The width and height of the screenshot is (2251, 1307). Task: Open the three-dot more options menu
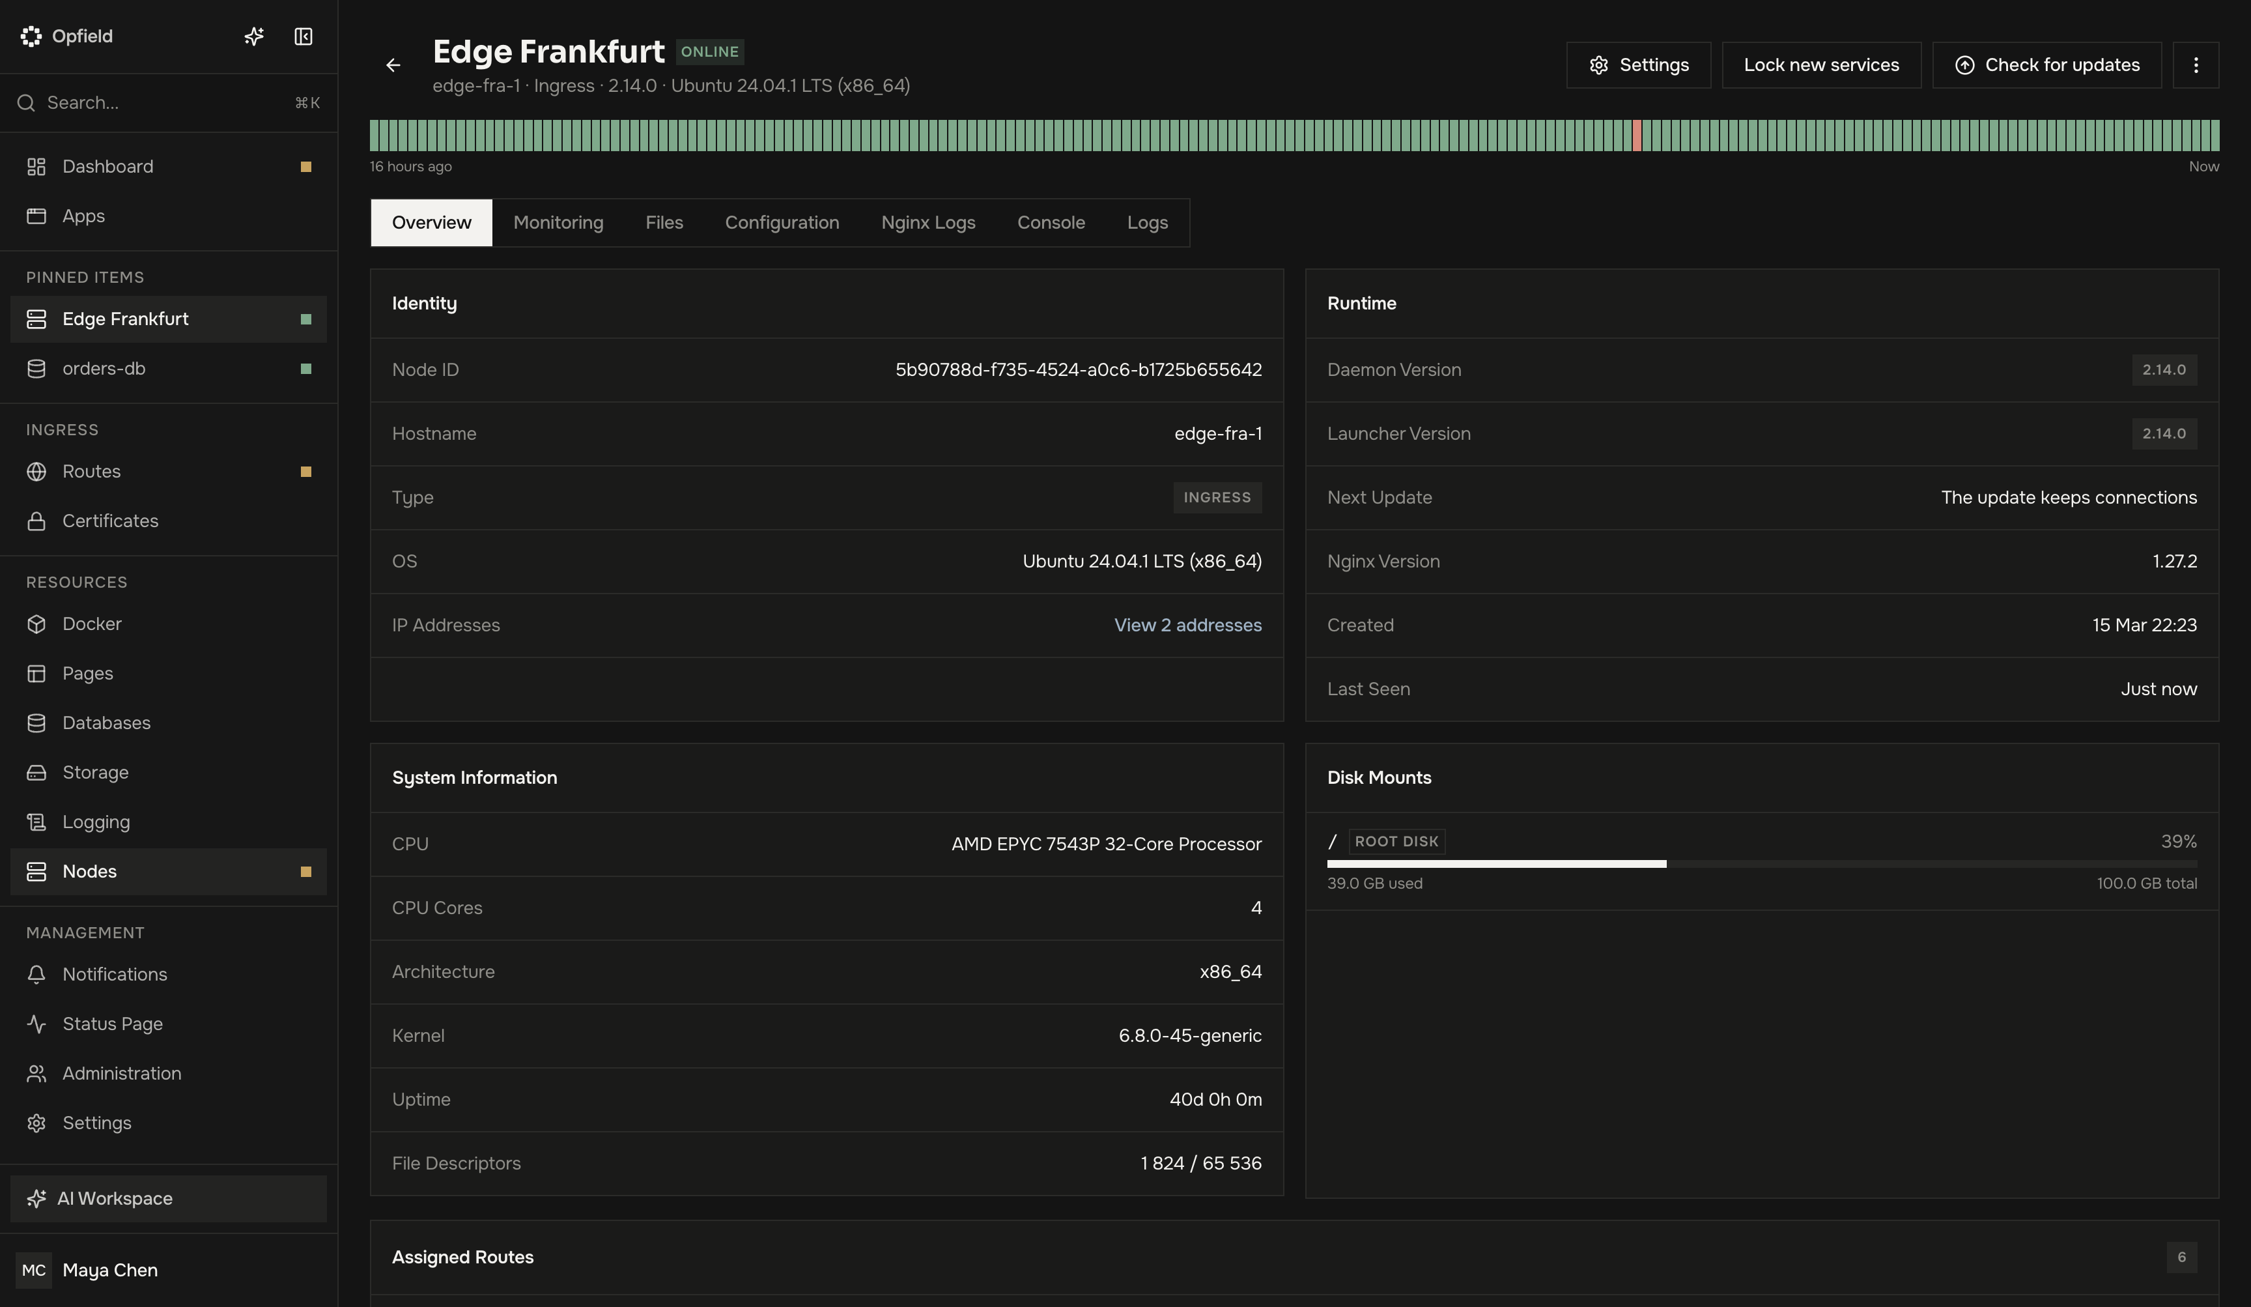pos(2196,65)
